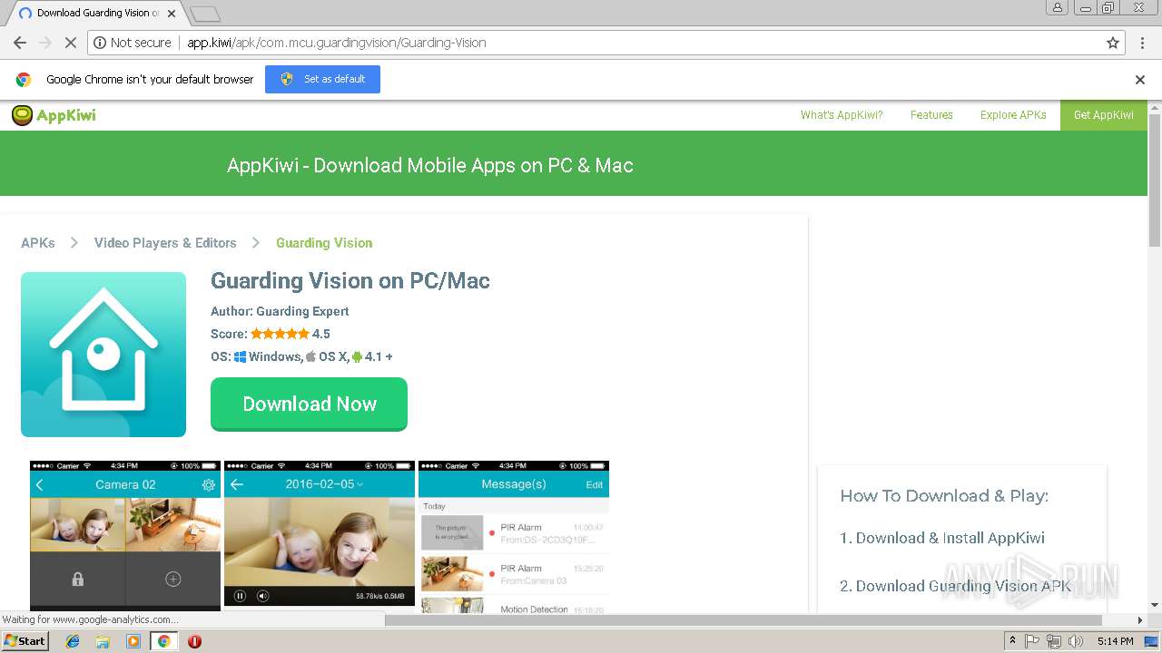Click Guarding Vision on PC/Mac heading

pyautogui.click(x=350, y=280)
